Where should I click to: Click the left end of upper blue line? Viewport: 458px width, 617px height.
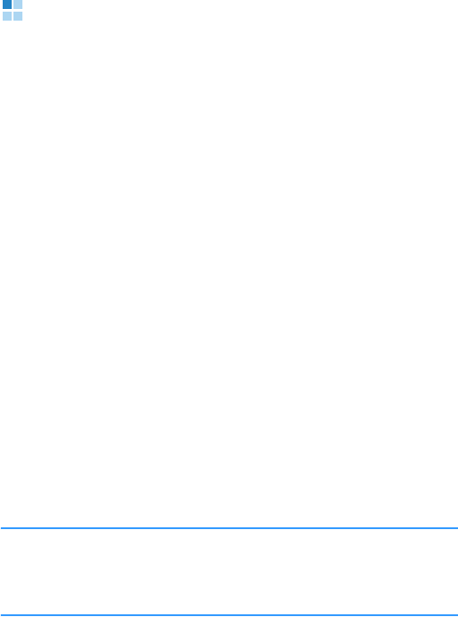[x=3, y=528]
